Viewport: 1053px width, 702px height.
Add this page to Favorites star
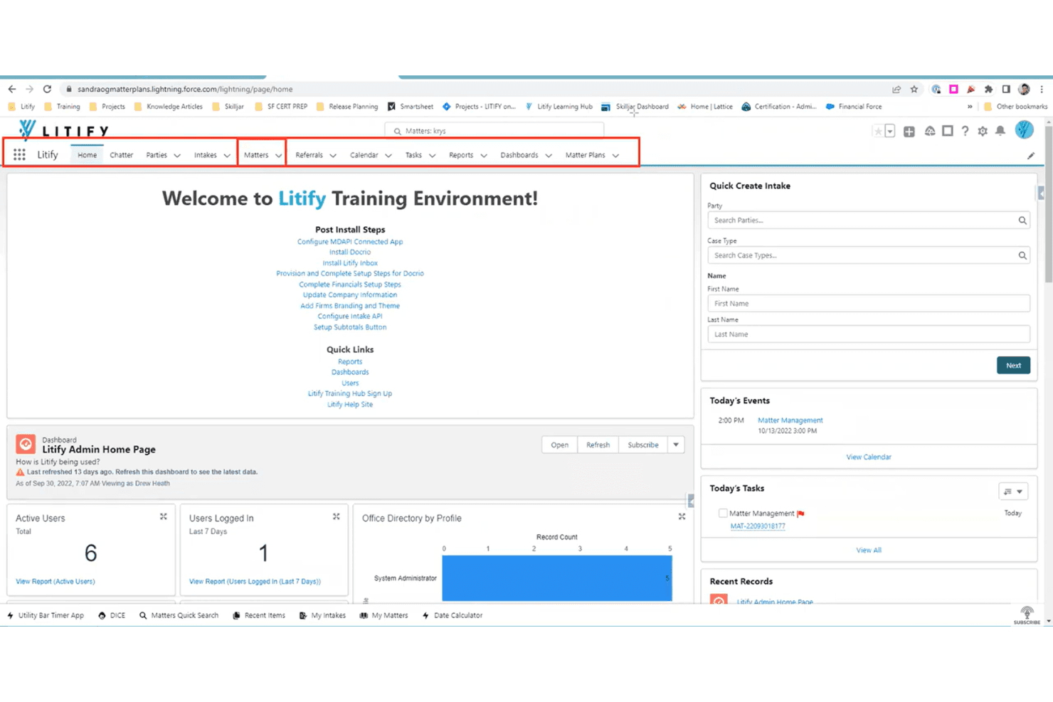point(878,132)
